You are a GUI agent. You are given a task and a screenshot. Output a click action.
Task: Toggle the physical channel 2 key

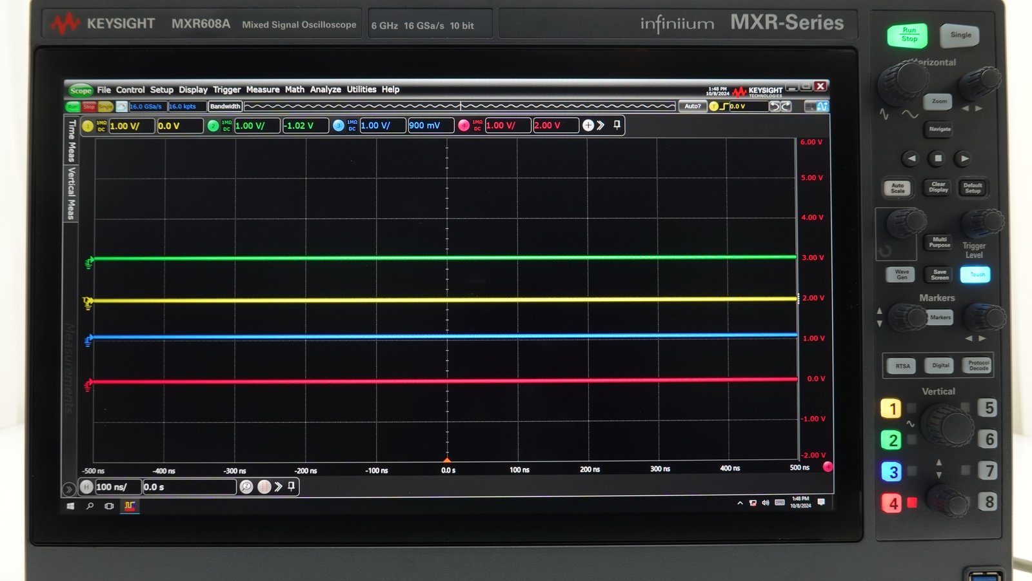point(891,440)
